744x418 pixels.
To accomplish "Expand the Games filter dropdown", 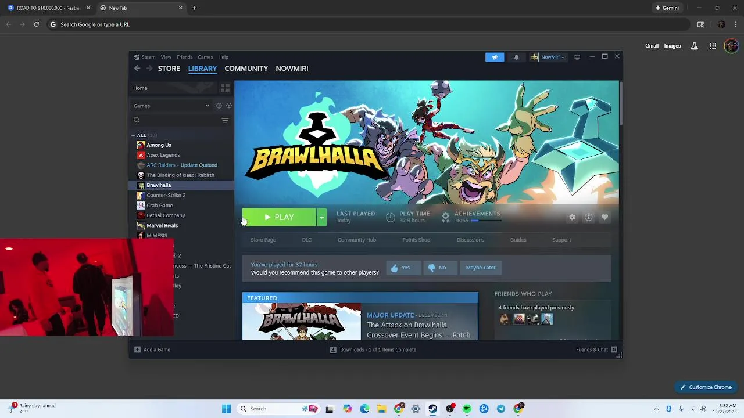I will tap(171, 106).
